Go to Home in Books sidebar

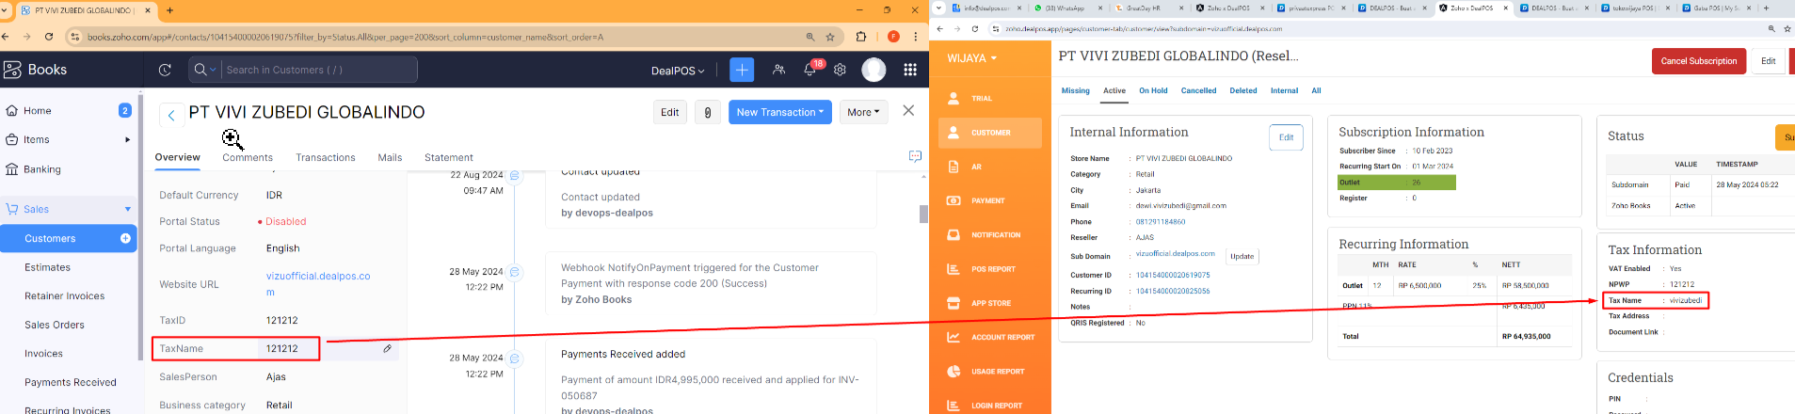(x=38, y=110)
